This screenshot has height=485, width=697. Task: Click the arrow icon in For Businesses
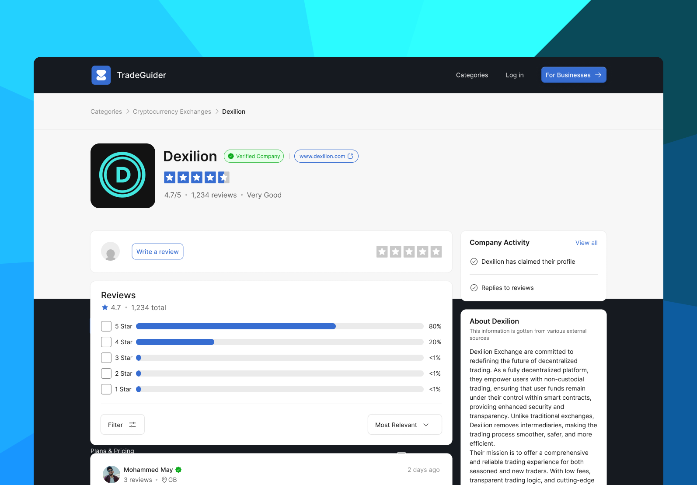point(598,75)
